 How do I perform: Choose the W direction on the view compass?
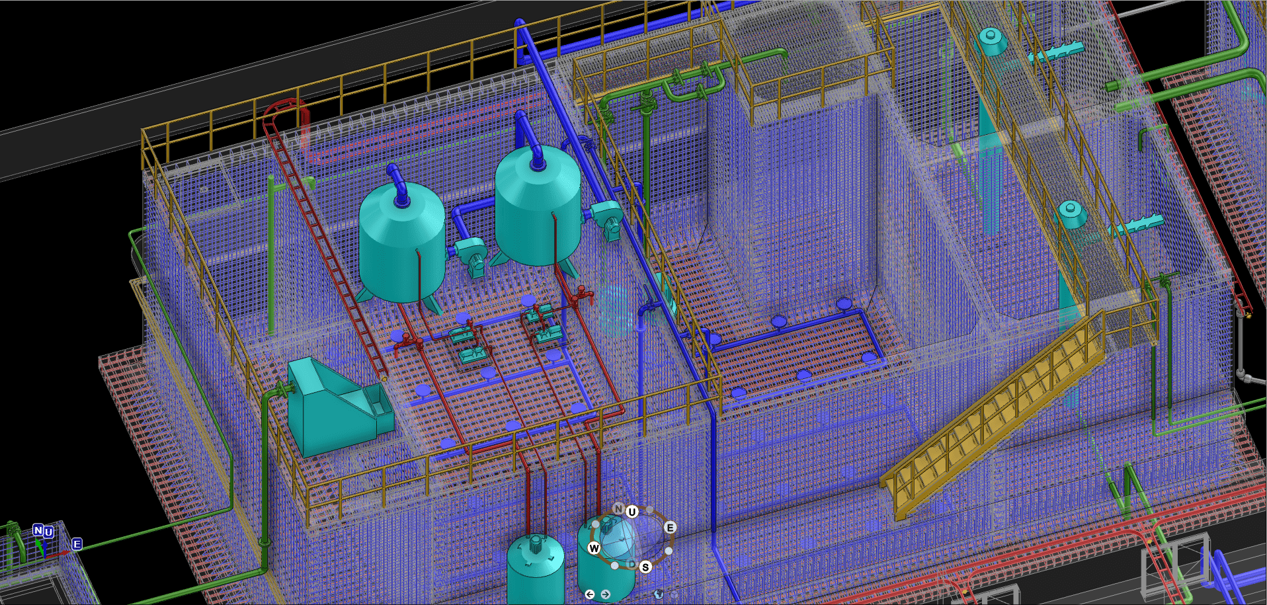594,547
